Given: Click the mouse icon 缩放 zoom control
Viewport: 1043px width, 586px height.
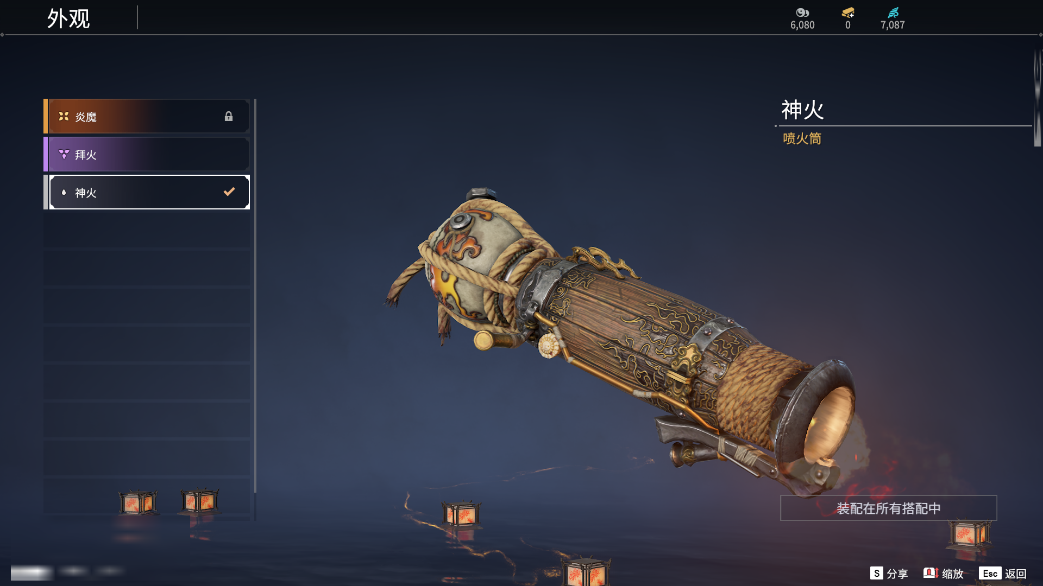Looking at the screenshot, I should coord(944,574).
